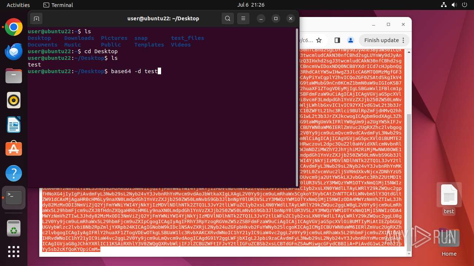Click the 'Music' entry in Terminal output

(73, 45)
